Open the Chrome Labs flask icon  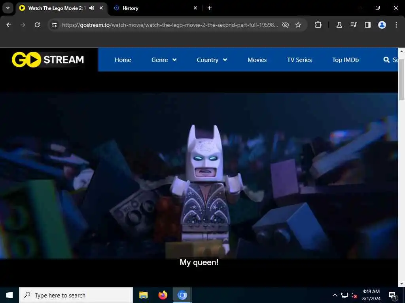339,25
